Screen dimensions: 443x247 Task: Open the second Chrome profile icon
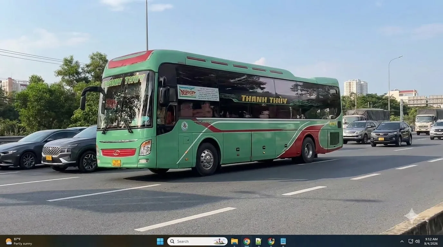point(271,241)
